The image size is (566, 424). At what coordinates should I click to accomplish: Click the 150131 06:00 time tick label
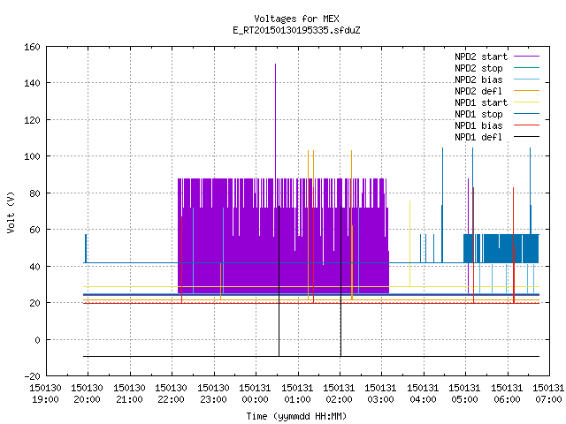click(507, 394)
